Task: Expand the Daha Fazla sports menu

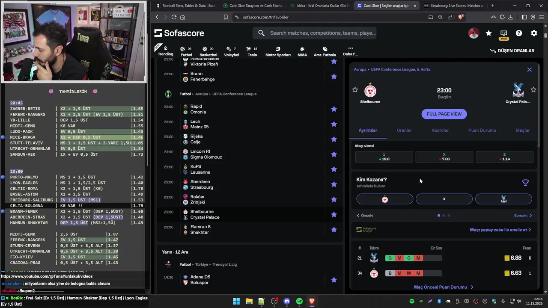Action: coord(350,51)
